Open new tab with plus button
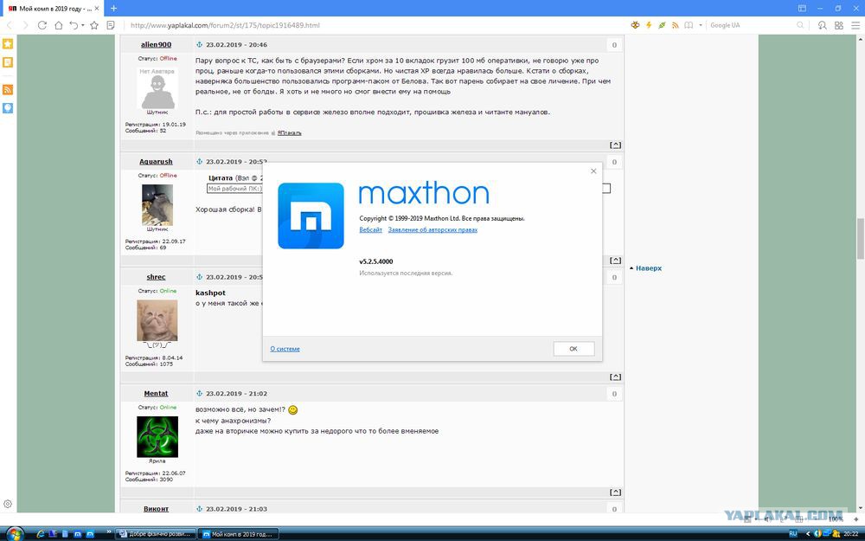Image resolution: width=865 pixels, height=541 pixels. (113, 9)
